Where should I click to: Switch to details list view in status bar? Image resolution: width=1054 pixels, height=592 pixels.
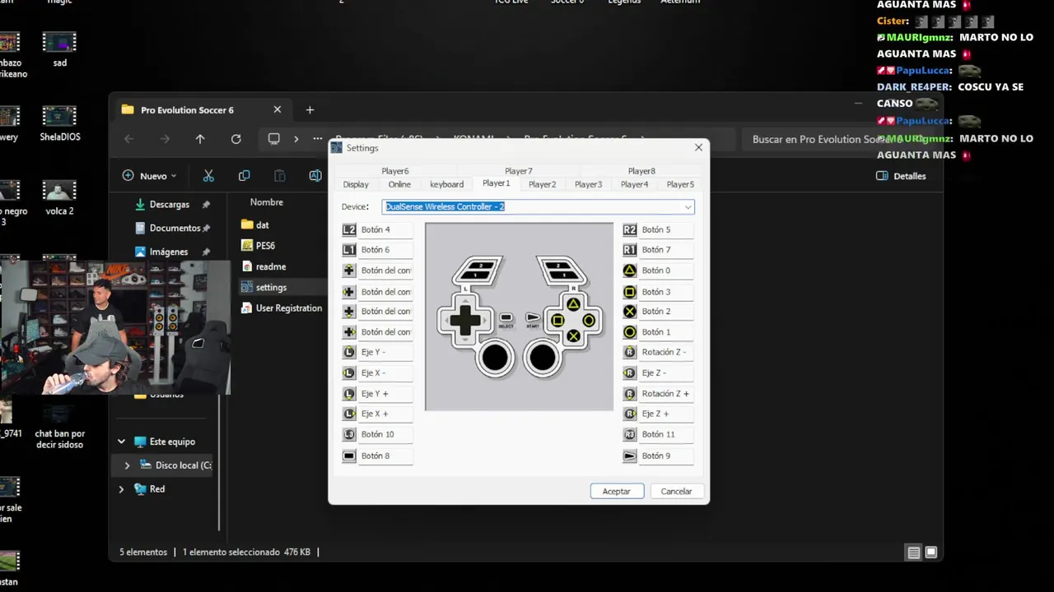coord(913,553)
